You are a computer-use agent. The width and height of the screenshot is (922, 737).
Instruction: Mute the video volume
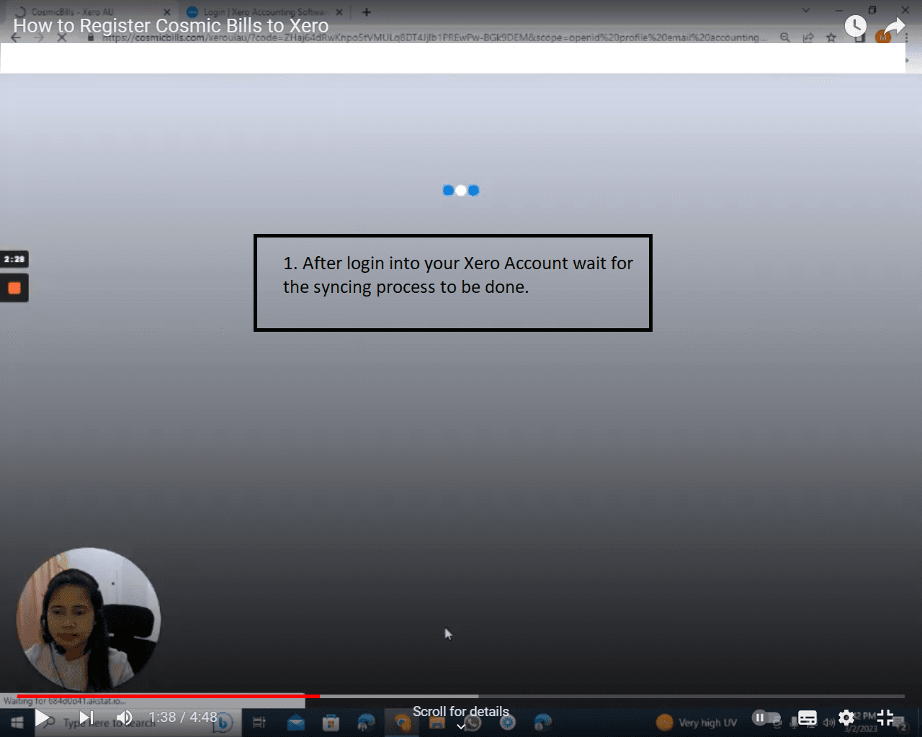(x=125, y=718)
